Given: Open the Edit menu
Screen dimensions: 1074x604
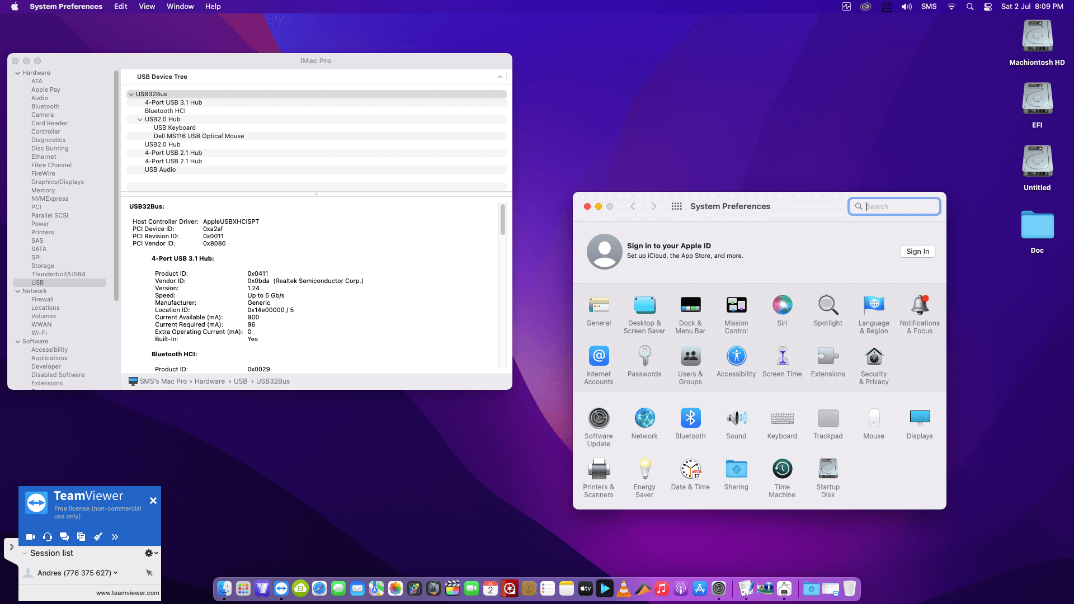Looking at the screenshot, I should (120, 7).
